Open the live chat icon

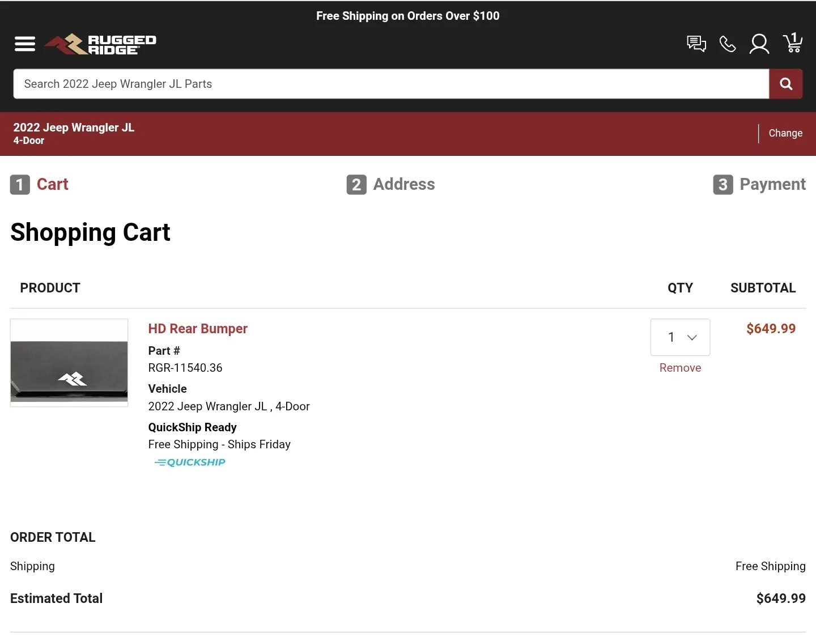[x=696, y=44]
